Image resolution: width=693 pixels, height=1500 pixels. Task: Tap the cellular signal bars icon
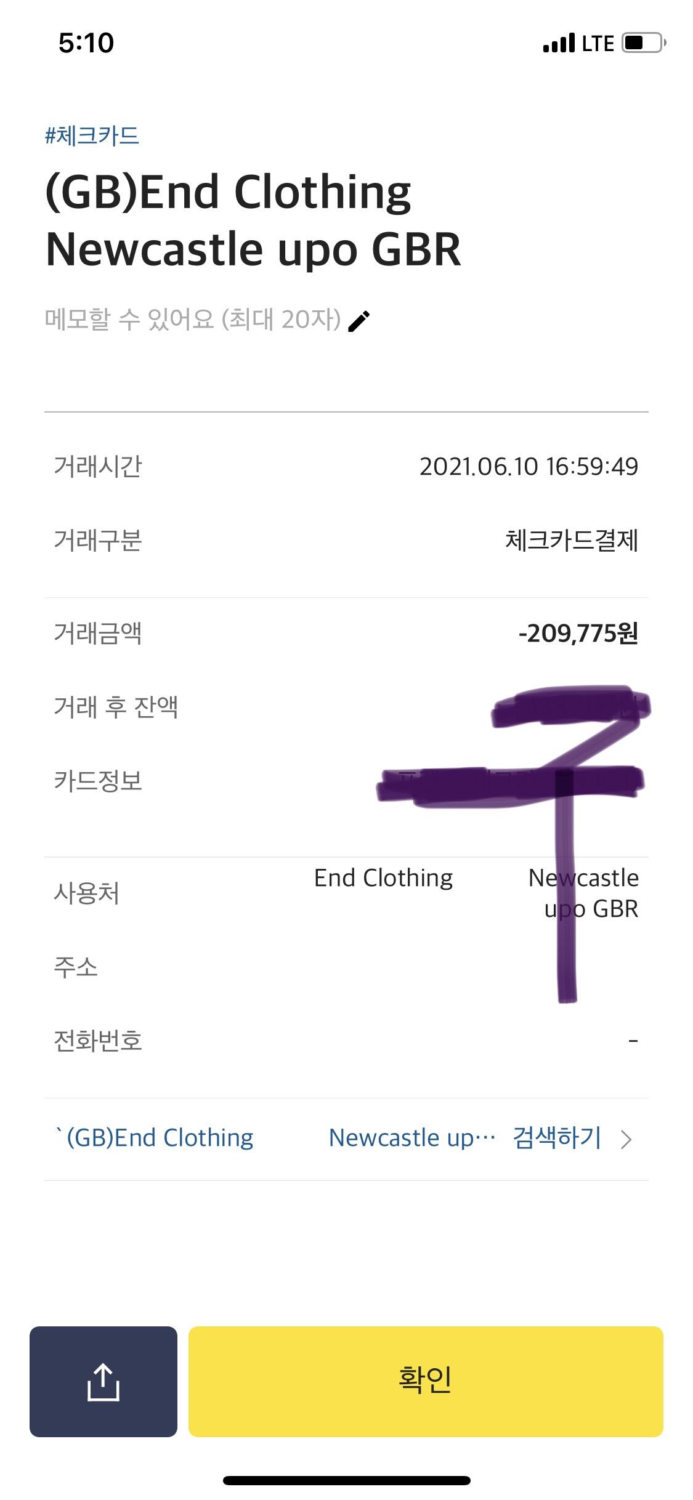(559, 44)
